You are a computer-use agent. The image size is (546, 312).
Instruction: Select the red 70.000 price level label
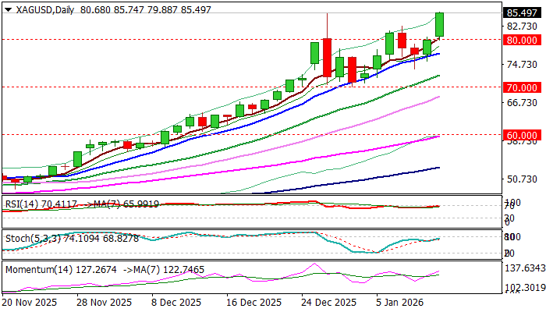[x=522, y=87]
